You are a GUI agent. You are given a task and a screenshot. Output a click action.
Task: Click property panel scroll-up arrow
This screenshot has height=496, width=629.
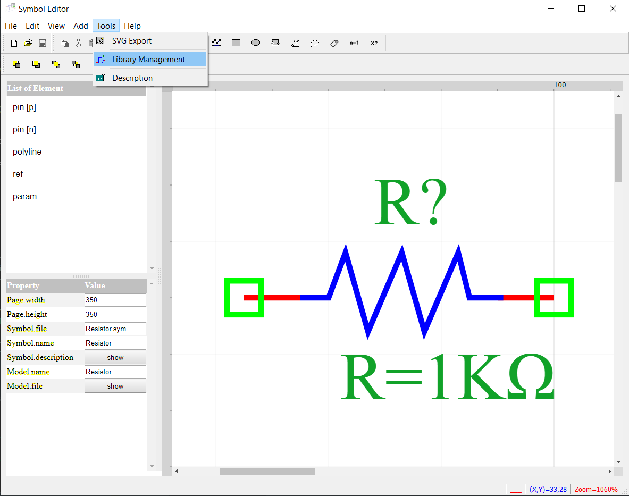[152, 283]
